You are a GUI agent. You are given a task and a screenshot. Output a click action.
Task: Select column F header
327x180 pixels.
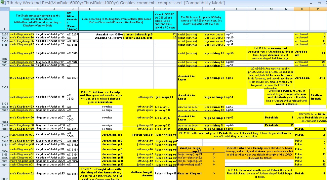112,9
